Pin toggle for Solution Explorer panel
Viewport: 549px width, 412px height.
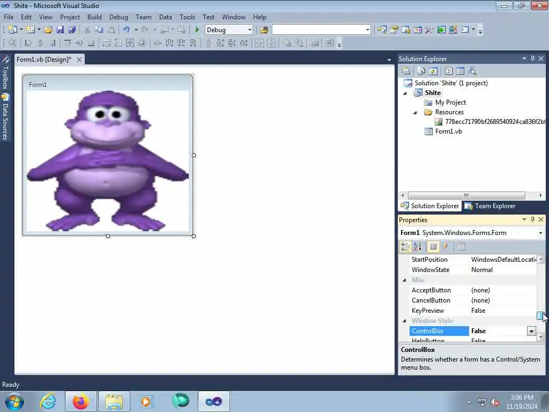[532, 58]
